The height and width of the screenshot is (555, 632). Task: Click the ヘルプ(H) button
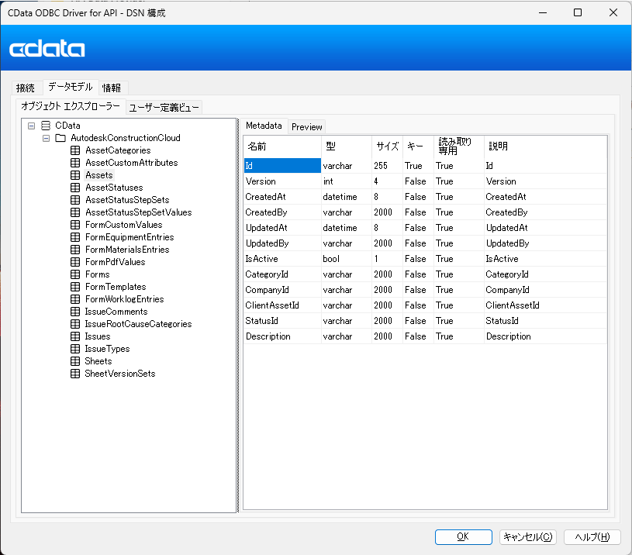(592, 537)
